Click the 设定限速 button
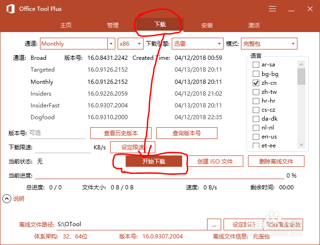Image resolution: width=320 pixels, height=245 pixels. [133, 147]
